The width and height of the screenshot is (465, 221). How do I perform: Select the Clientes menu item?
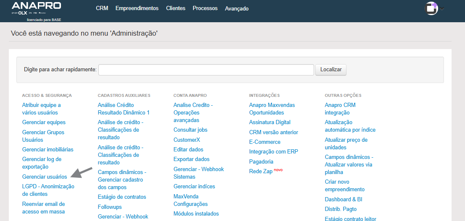176,8
